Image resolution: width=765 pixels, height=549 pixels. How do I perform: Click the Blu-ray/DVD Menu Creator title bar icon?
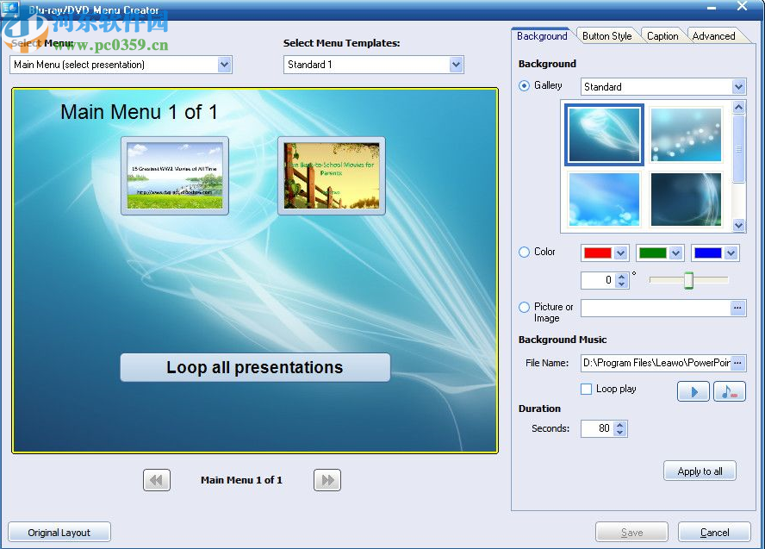(9, 9)
